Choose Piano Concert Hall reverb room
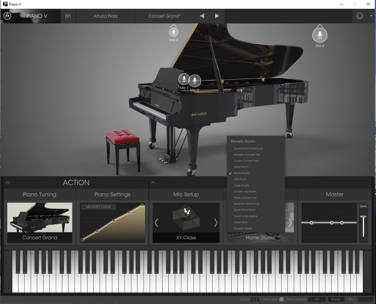376x304 pixels. coord(245,198)
